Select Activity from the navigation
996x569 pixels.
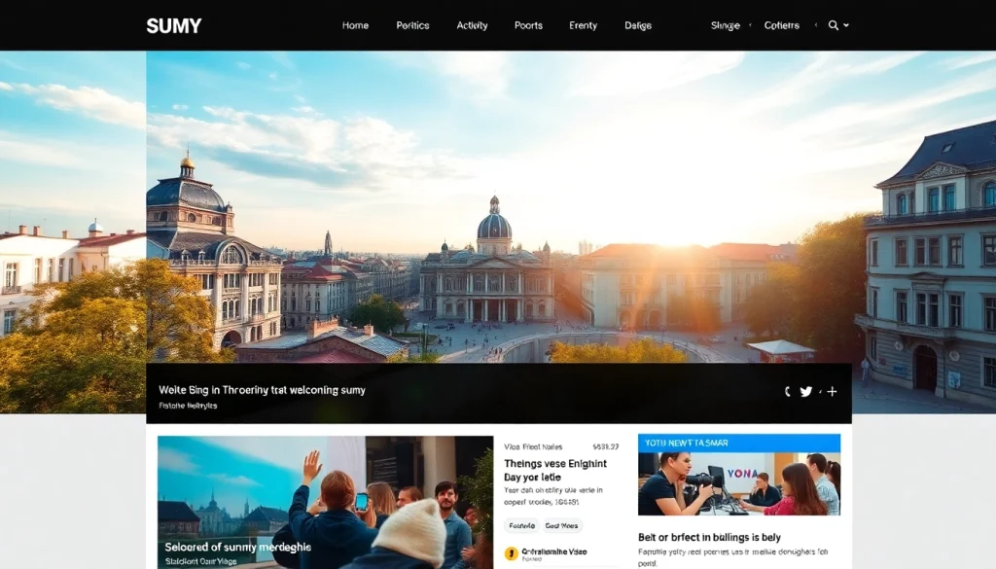(472, 25)
